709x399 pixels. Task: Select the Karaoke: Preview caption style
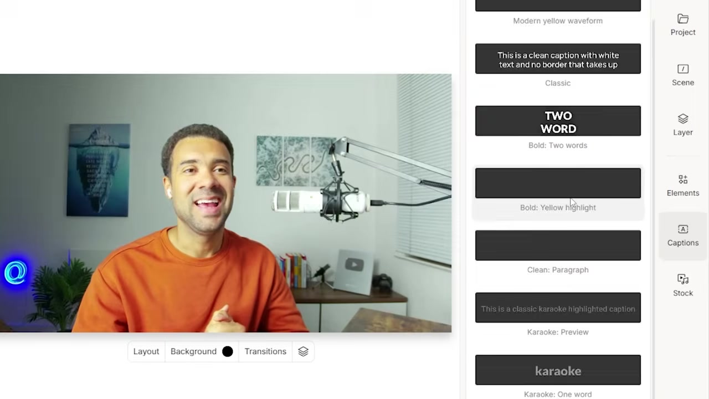coord(558,308)
